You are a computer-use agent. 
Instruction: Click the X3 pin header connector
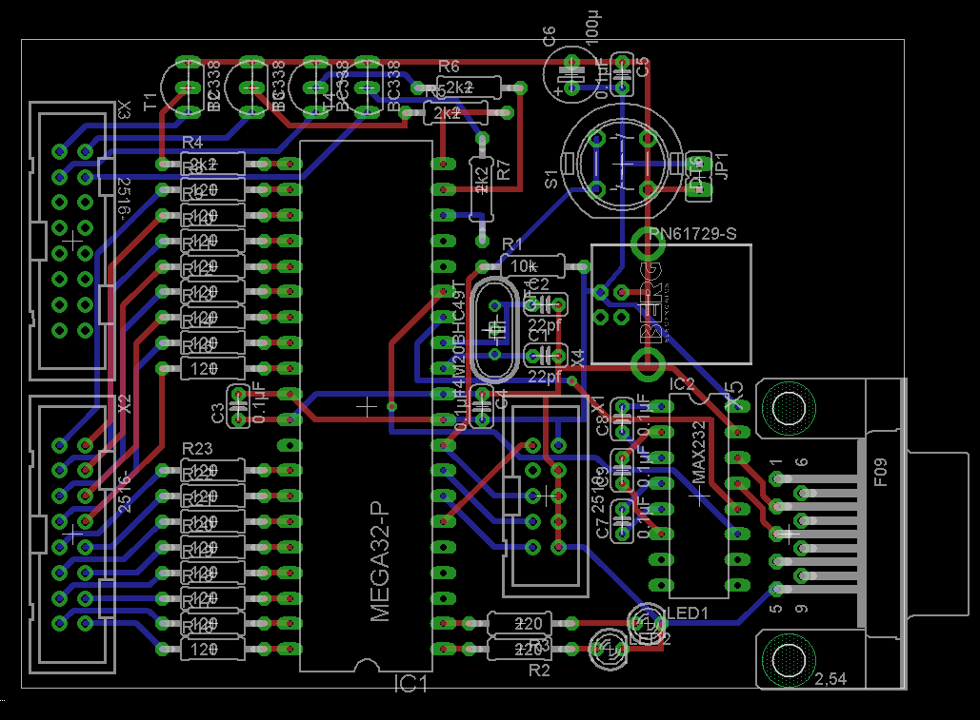(71, 241)
